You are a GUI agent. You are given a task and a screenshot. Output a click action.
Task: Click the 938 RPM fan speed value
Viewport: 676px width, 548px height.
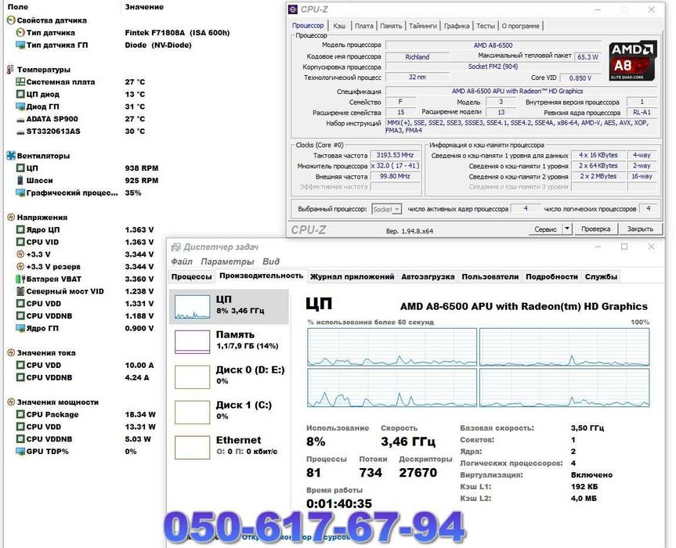click(142, 168)
